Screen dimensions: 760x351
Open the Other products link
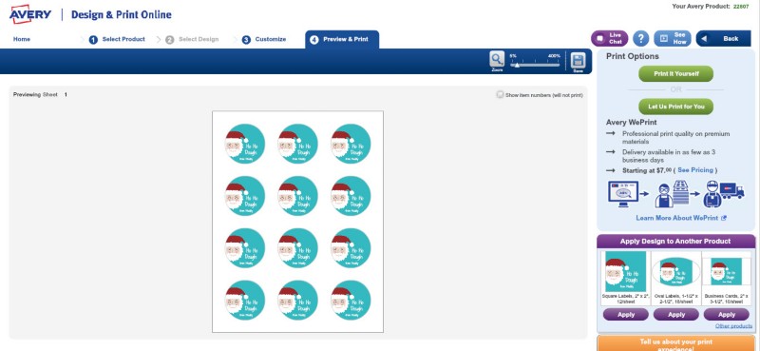[x=733, y=326]
